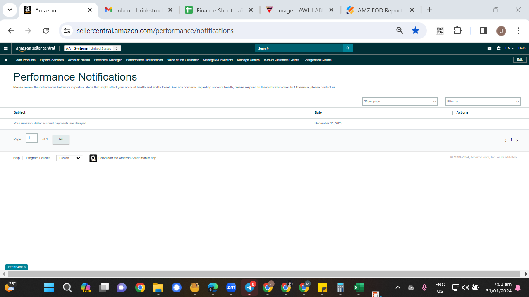529x297 pixels.
Task: Go to previous page with left chevron
Action: [x=505, y=140]
